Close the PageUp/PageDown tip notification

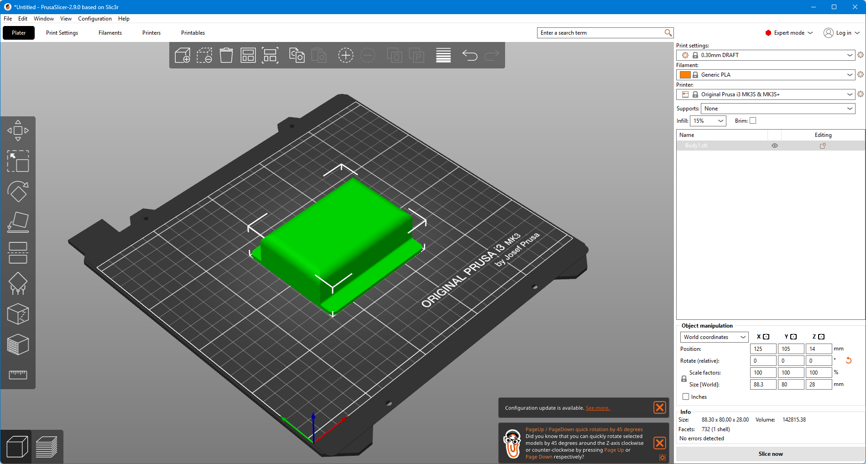pyautogui.click(x=660, y=443)
